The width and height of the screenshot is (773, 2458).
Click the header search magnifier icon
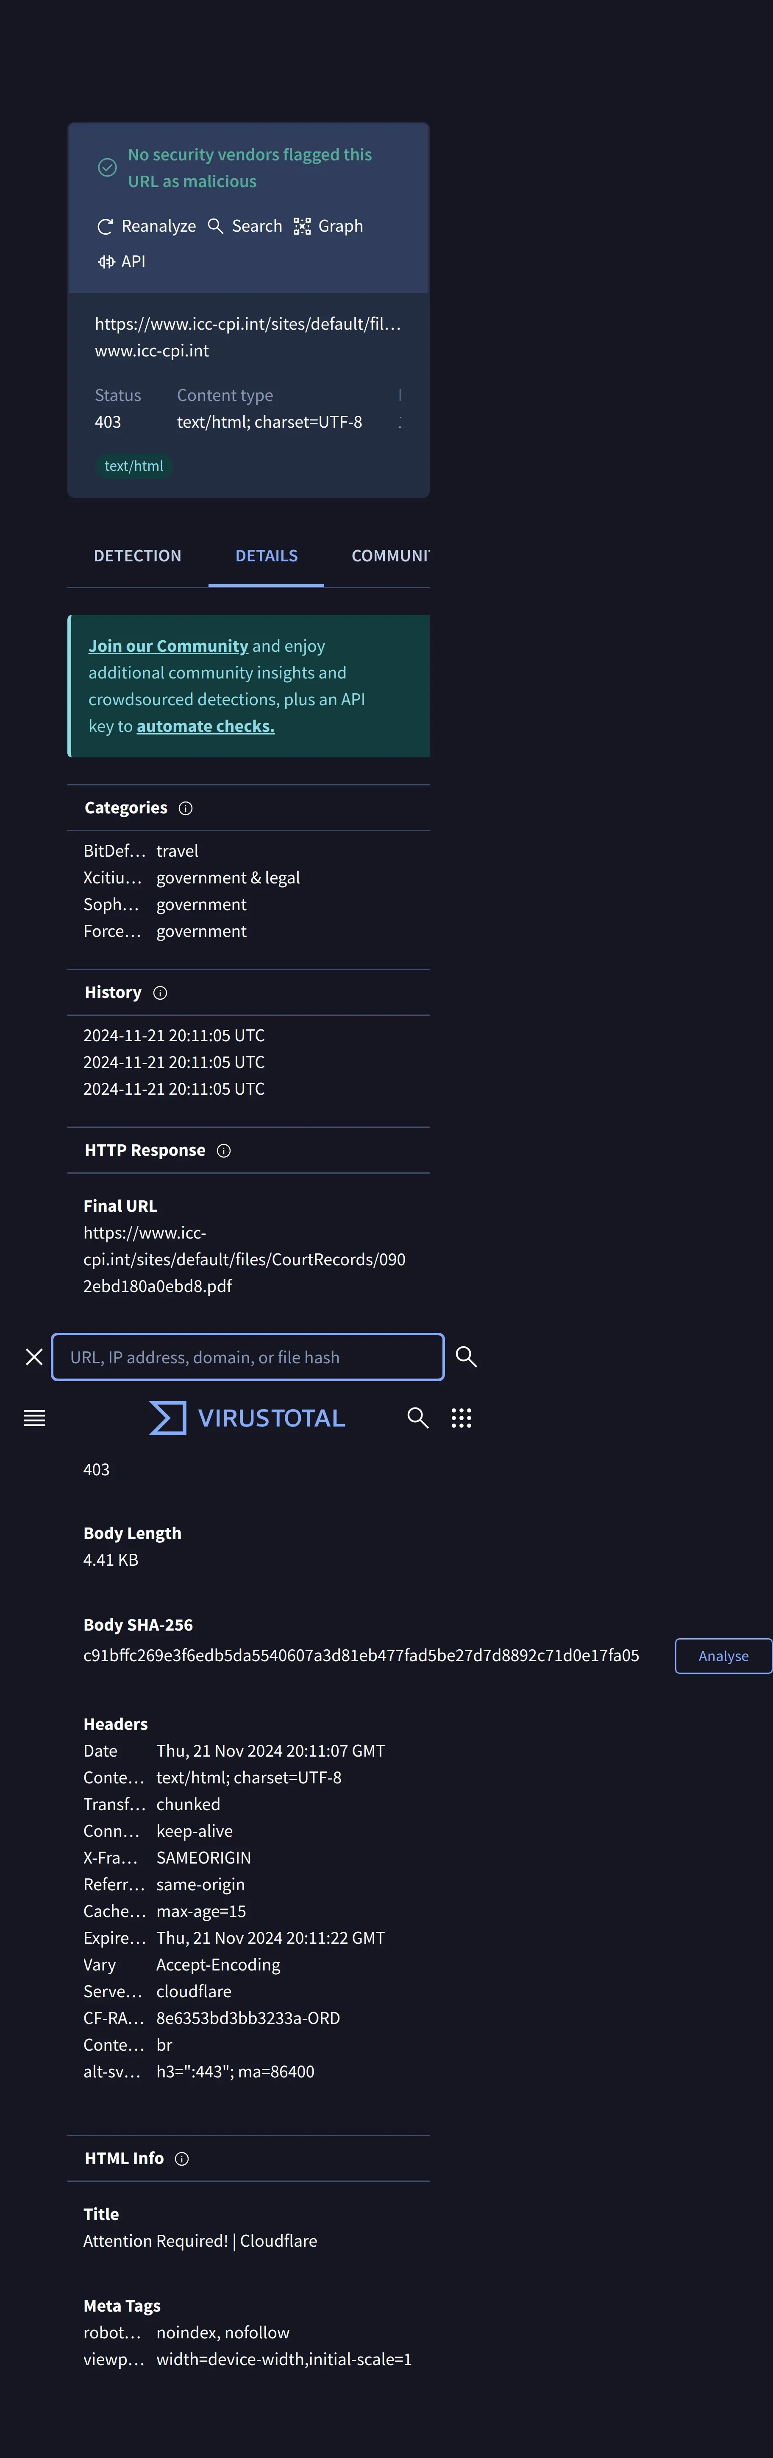click(x=417, y=1418)
